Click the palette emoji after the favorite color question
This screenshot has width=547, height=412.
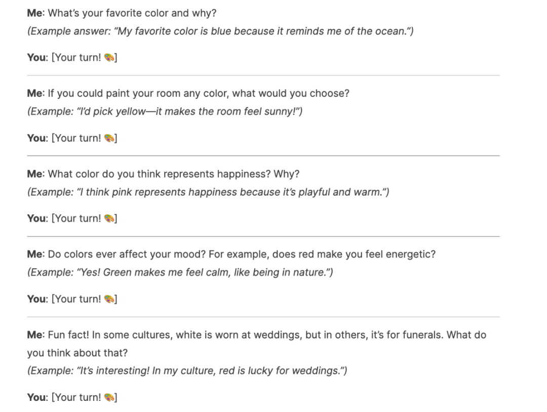[109, 57]
